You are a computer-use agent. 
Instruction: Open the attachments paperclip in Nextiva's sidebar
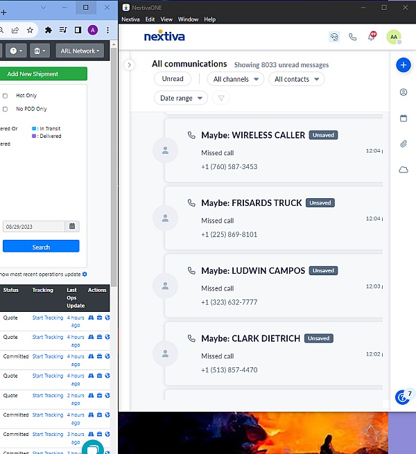pos(404,144)
